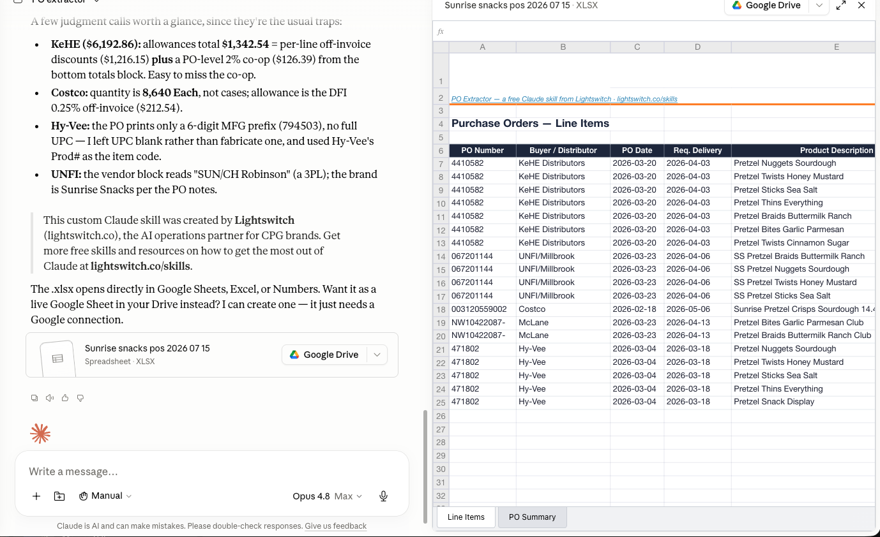Select Pretzel Thins Everything cell in row 10
880x537 pixels.
click(x=803, y=203)
